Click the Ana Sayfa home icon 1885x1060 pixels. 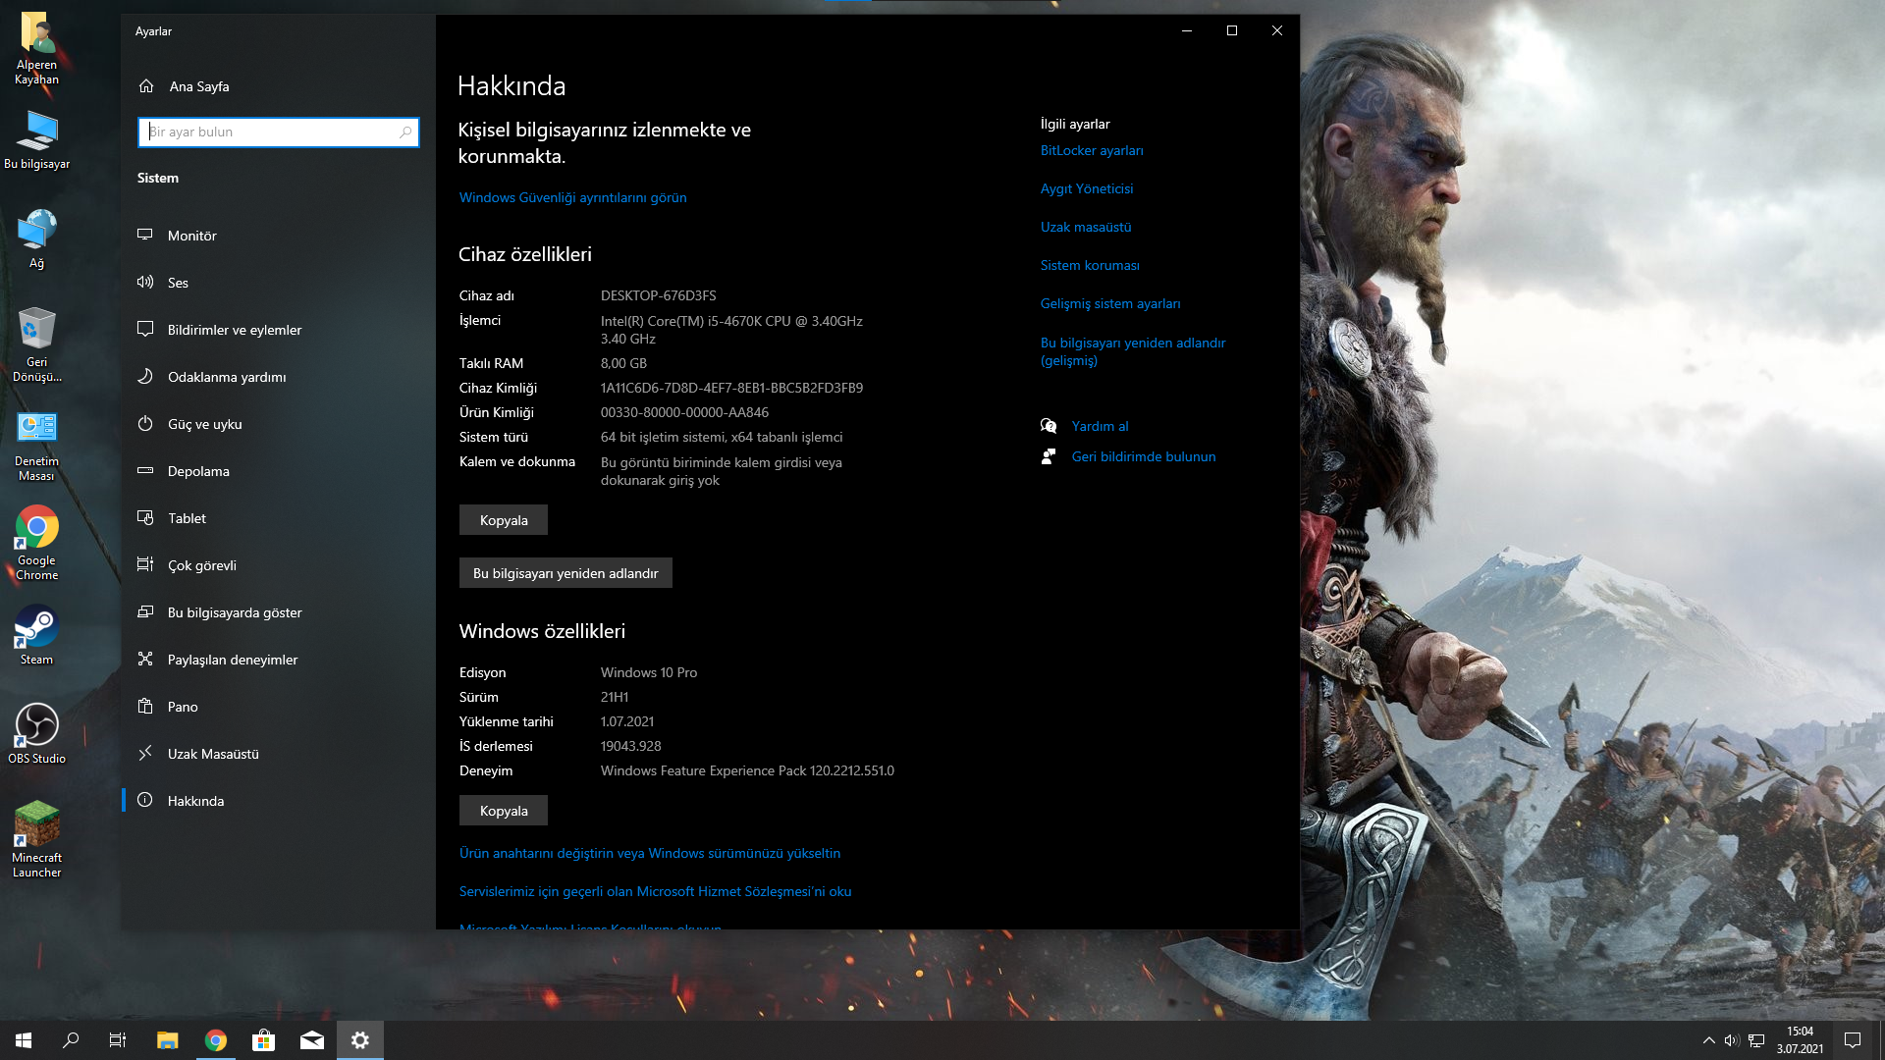(146, 86)
